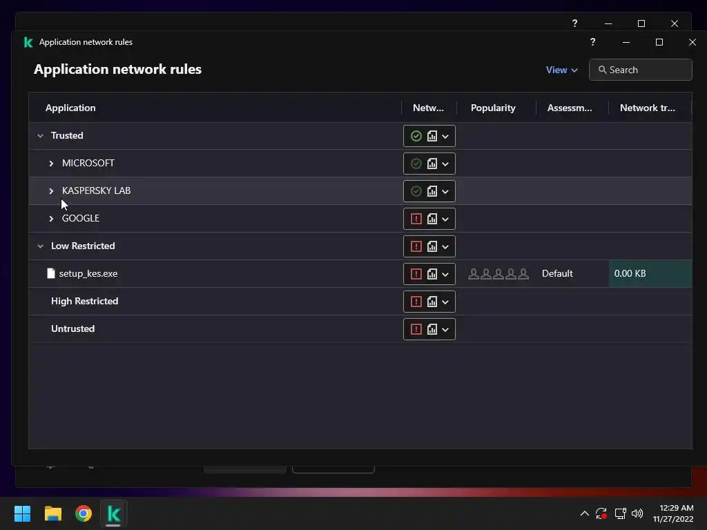Viewport: 707px width, 530px height.
Task: Click the log events icon in KASPERSKY LAB row
Action: (432, 191)
